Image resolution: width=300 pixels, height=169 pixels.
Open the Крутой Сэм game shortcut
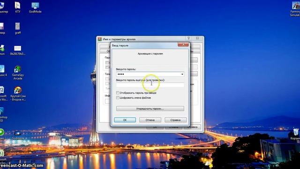(x=18, y=94)
